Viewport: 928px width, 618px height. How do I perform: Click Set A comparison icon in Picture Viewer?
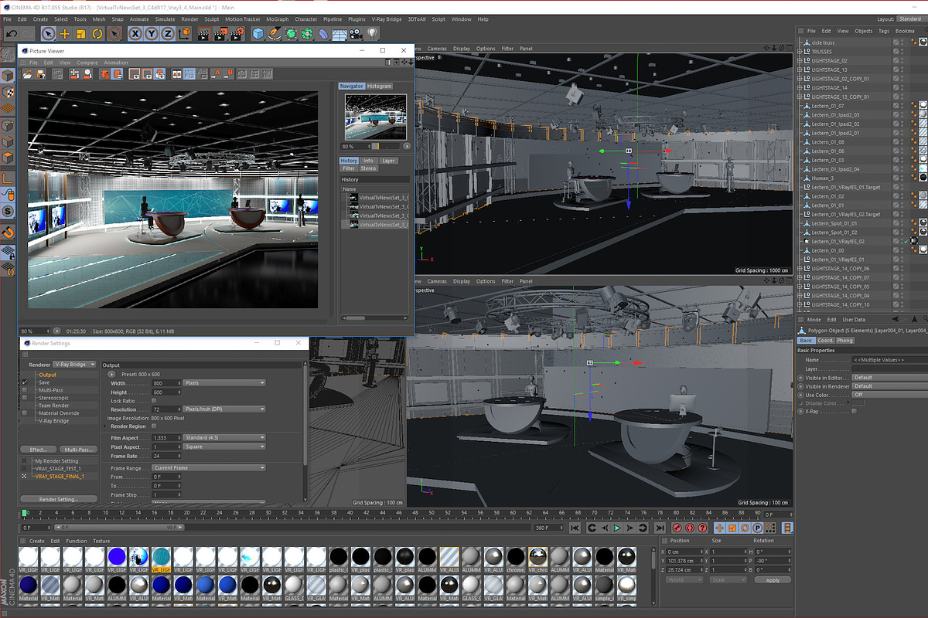217,74
